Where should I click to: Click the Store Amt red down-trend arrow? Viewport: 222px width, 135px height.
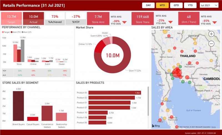point(124,22)
